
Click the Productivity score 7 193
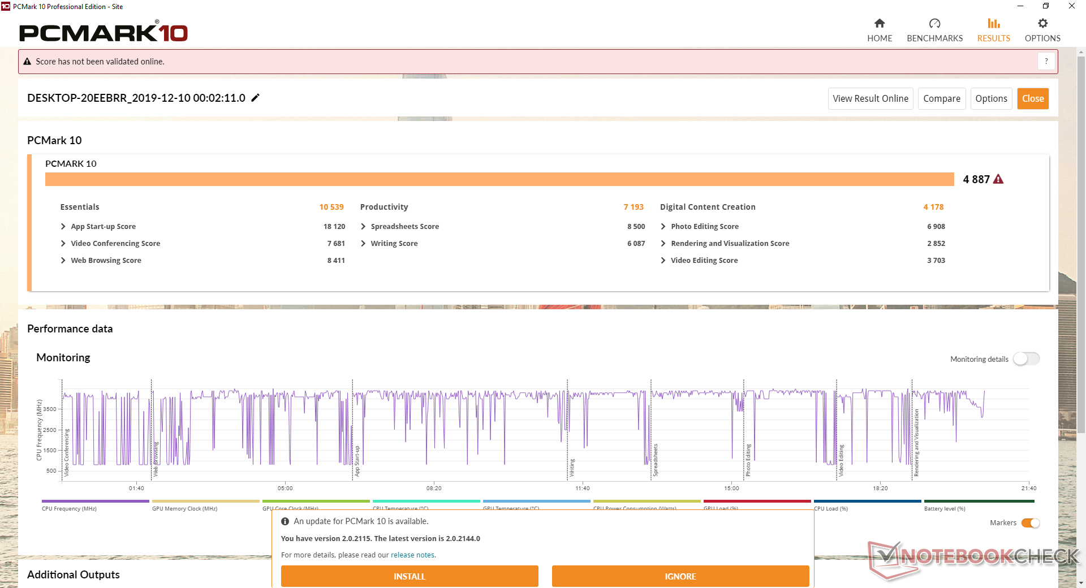pyautogui.click(x=633, y=207)
